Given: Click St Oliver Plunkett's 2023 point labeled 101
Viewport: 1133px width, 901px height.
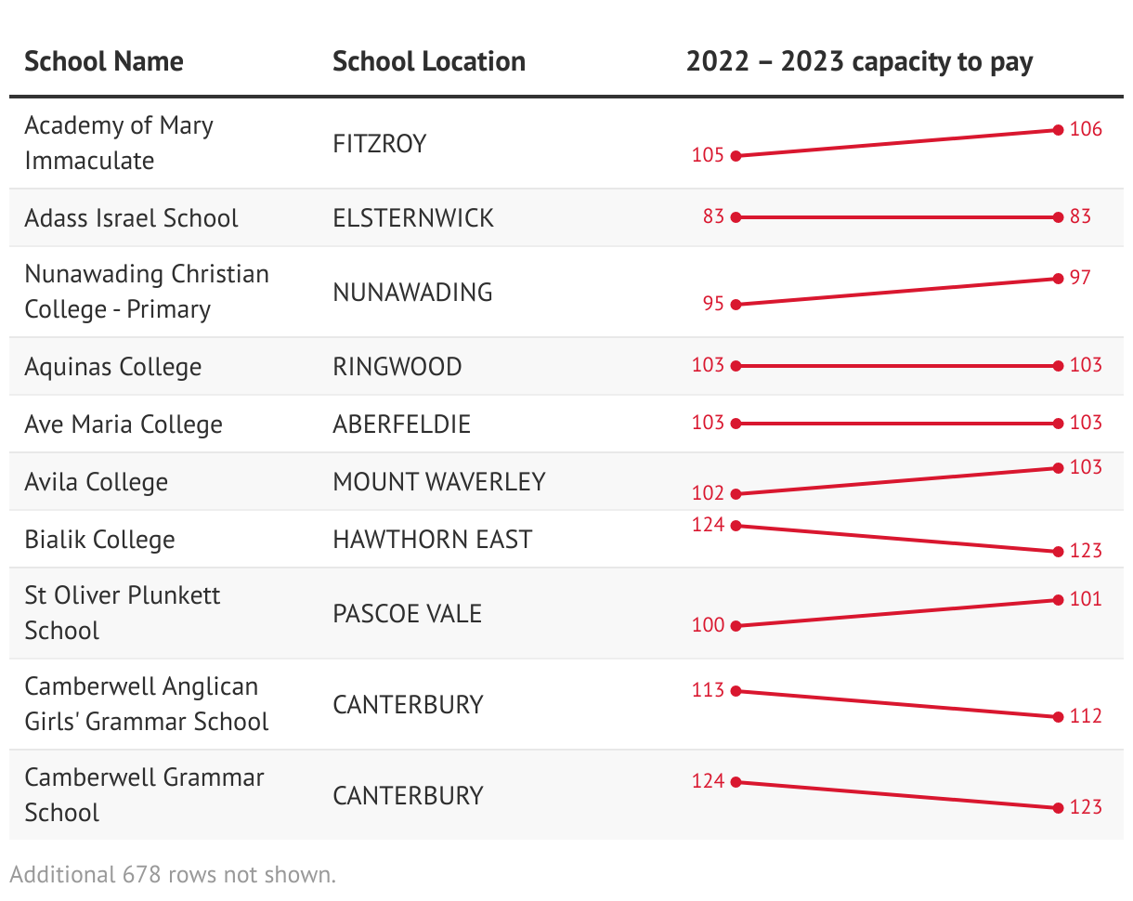Looking at the screenshot, I should point(1058,600).
